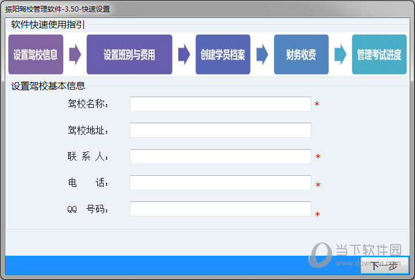Click the QQ 号码 label text

pyautogui.click(x=88, y=209)
